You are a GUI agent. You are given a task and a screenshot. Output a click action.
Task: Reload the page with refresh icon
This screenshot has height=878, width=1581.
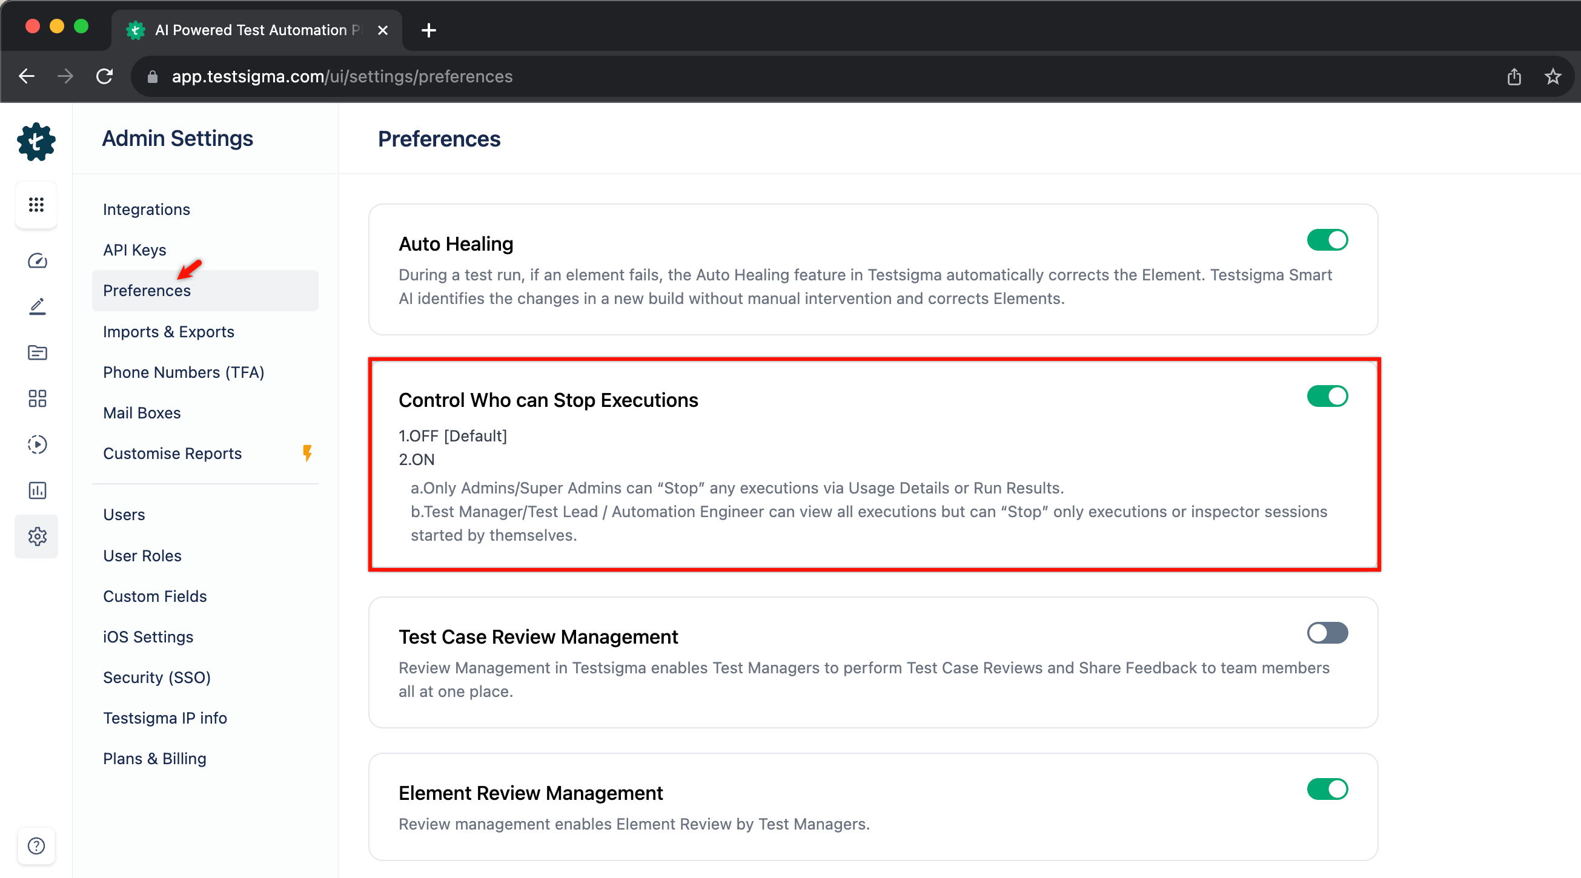point(104,76)
